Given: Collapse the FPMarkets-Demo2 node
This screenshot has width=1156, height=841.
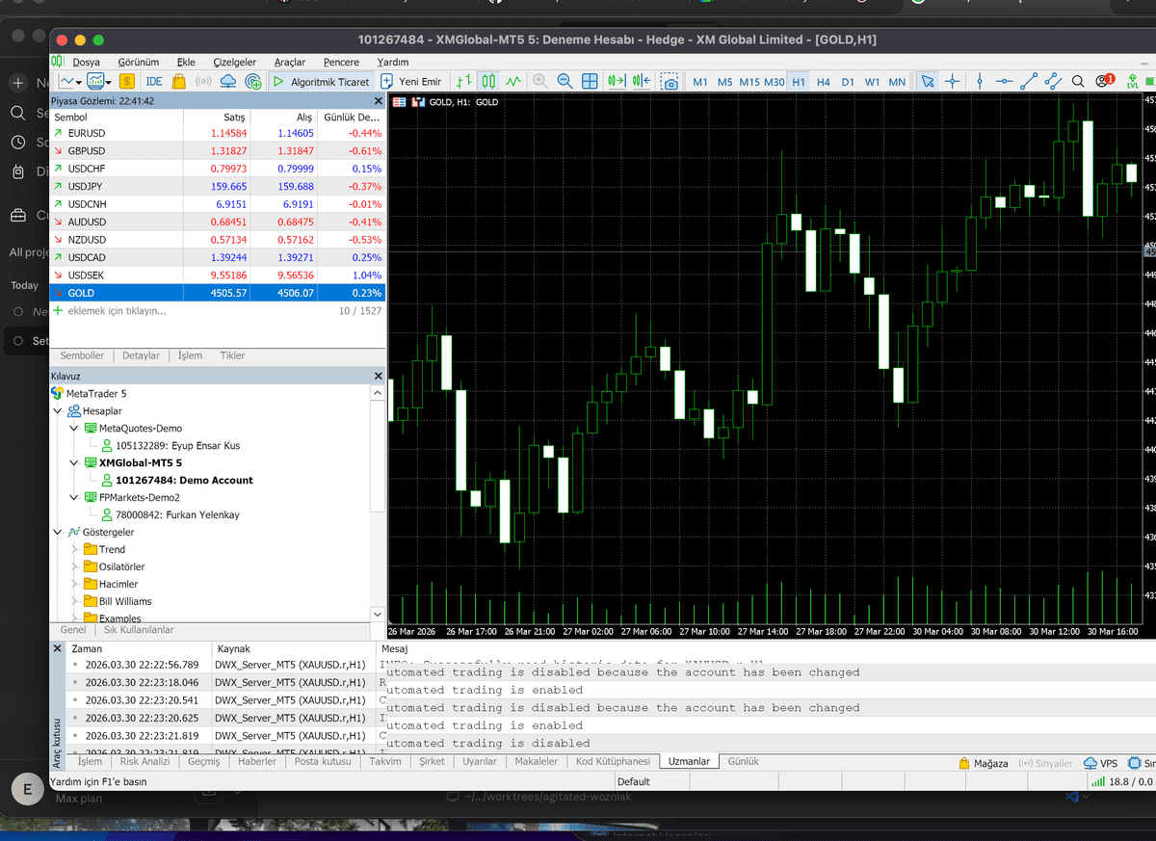Looking at the screenshot, I should pyautogui.click(x=74, y=498).
